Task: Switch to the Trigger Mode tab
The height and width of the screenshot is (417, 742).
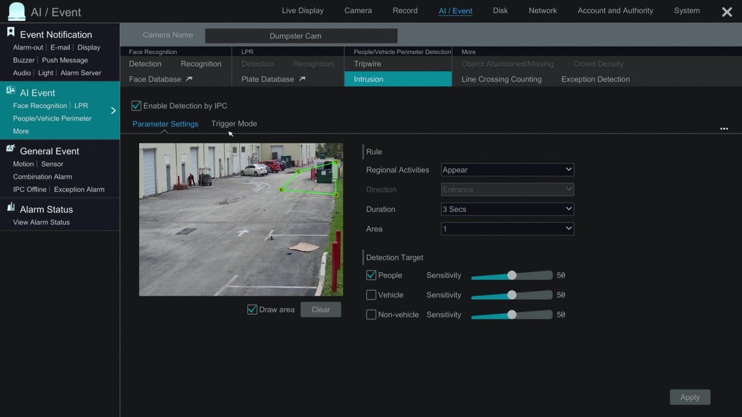Action: 234,124
